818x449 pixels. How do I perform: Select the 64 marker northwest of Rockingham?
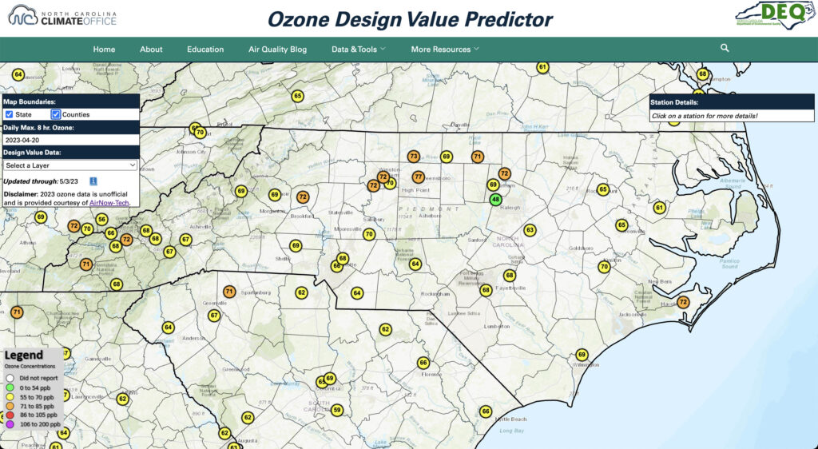coord(415,264)
